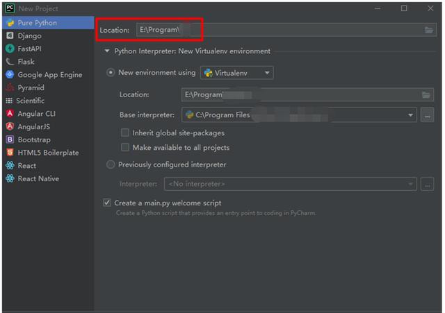Select Angular CLI project type

48,113
